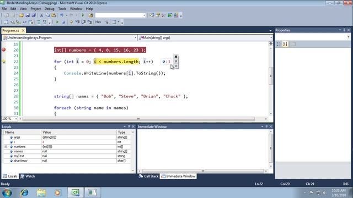Click the Cut icon in toolbar
This screenshot has height=198, width=353.
coord(41,15)
